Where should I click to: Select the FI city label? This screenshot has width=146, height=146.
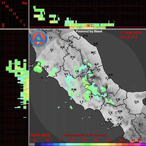pyautogui.click(x=51, y=38)
